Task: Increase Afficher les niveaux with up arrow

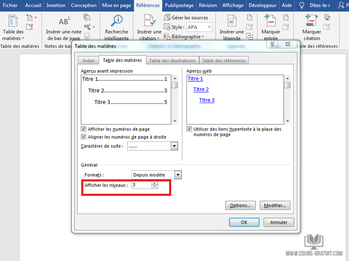Action: [155, 183]
